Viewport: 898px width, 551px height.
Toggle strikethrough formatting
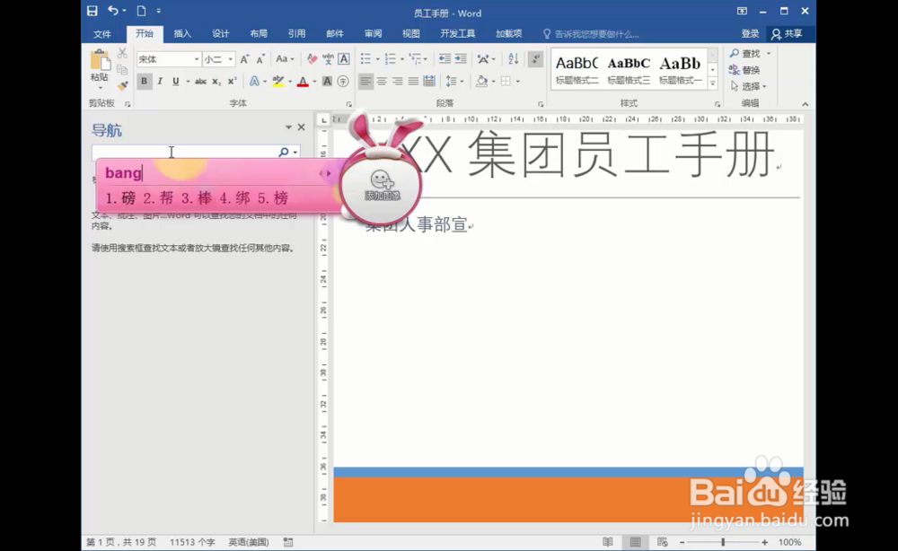pyautogui.click(x=200, y=82)
